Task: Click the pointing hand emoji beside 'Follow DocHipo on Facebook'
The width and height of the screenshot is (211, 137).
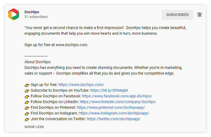Action: 27,97
